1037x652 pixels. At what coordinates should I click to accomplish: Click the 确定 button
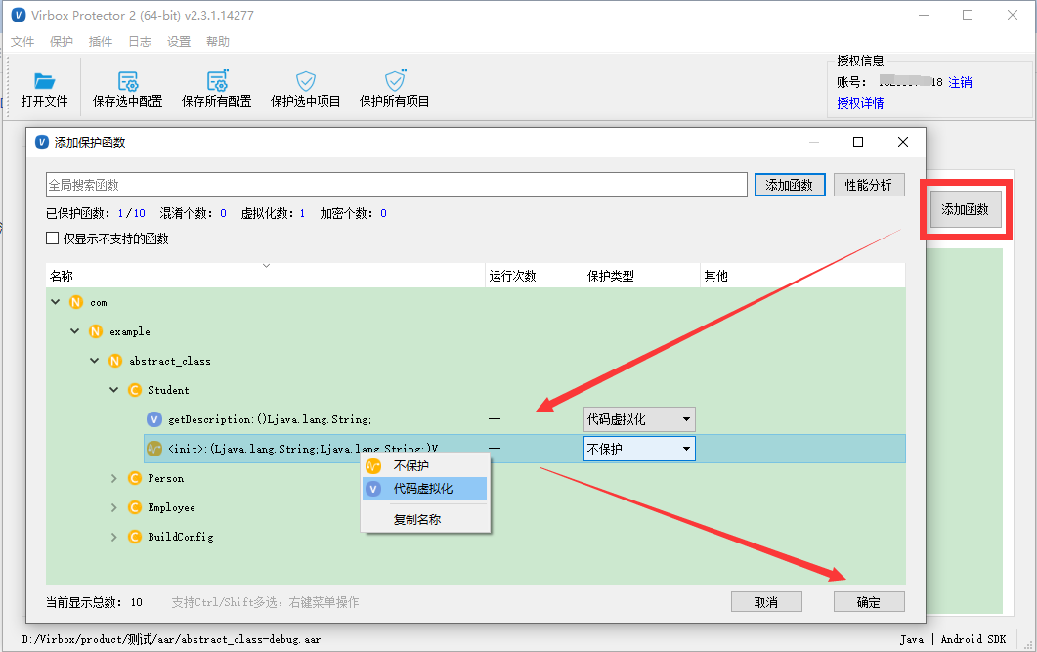(x=869, y=602)
